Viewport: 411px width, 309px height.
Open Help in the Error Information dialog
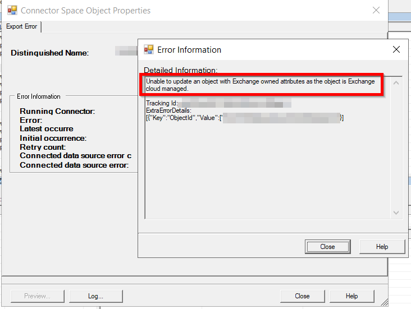(382, 247)
